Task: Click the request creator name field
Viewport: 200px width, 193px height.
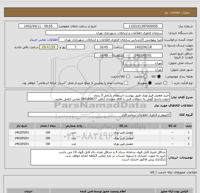Action: point(111,40)
